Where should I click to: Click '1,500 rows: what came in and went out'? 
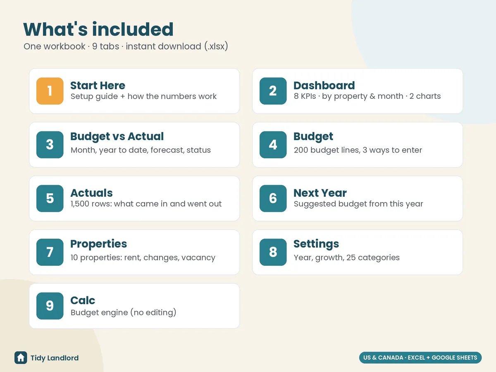(x=146, y=204)
